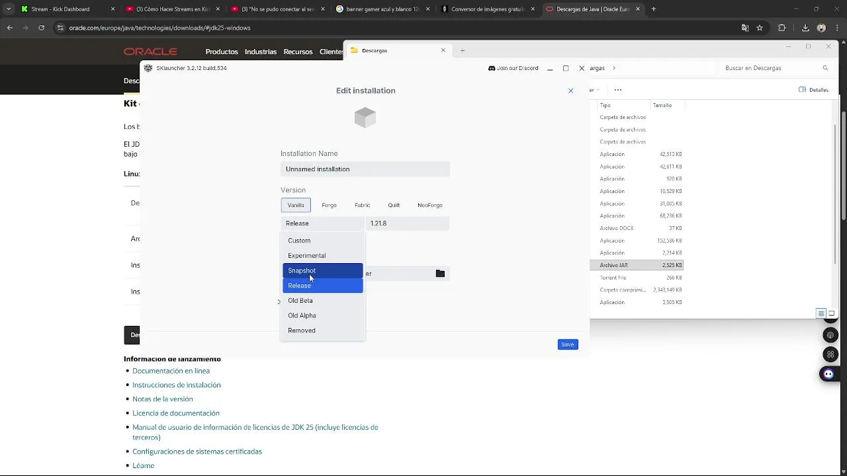Screen dimensions: 847x476
Task: Reload the Oracle page
Action: pyautogui.click(x=42, y=28)
